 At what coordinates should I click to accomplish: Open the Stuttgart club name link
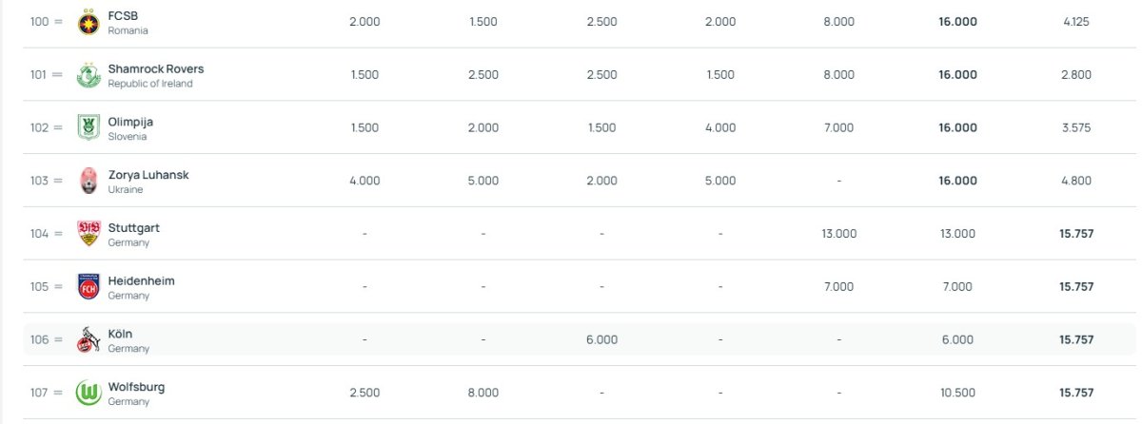[134, 228]
